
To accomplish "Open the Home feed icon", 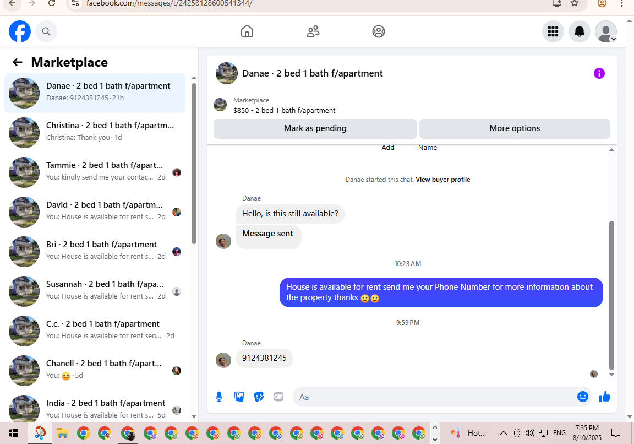I will [x=247, y=31].
